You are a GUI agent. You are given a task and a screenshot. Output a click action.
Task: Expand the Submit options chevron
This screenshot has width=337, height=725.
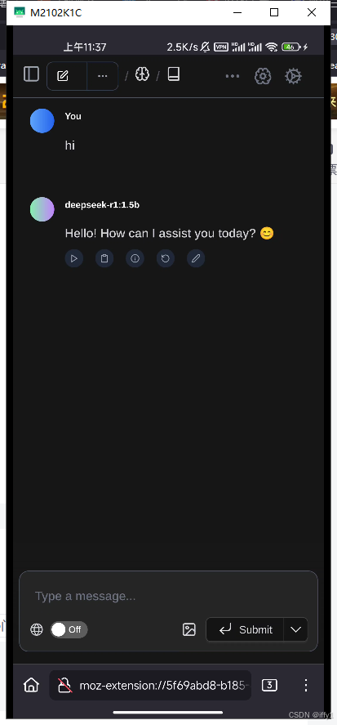pyautogui.click(x=296, y=629)
